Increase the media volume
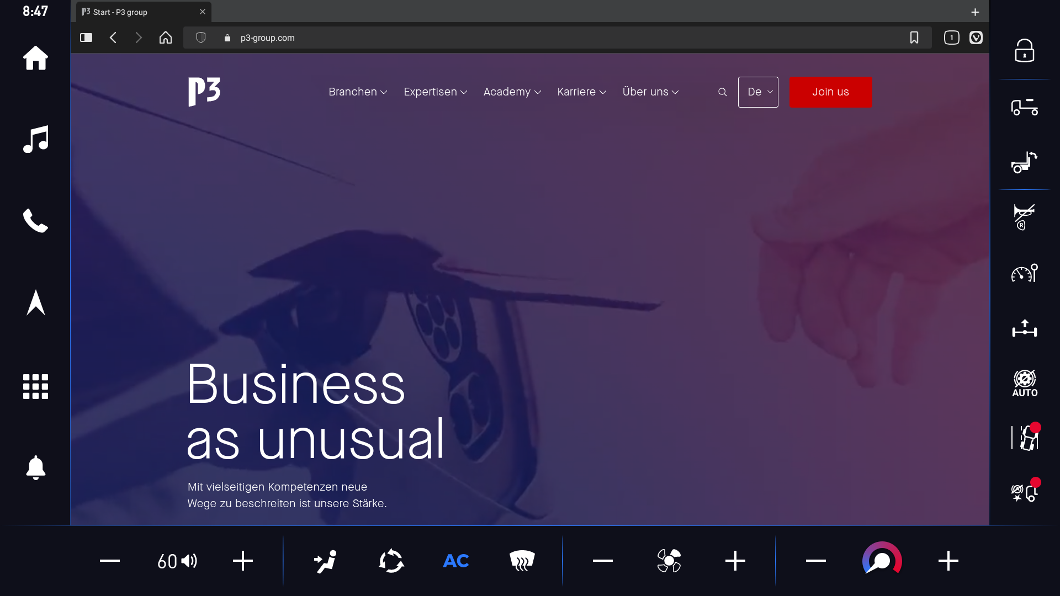This screenshot has height=596, width=1060. [242, 561]
